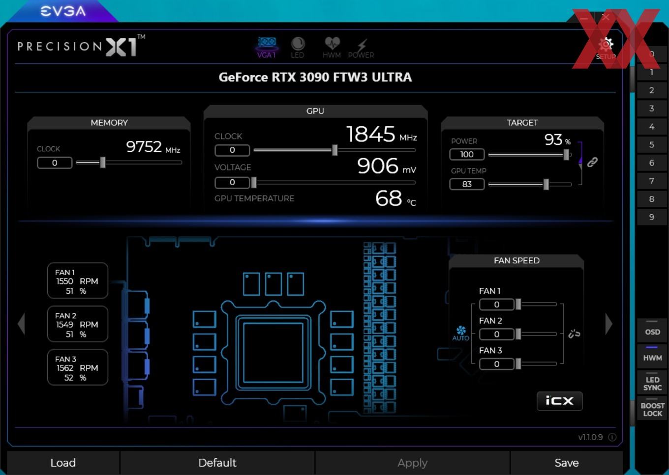The image size is (669, 475).
Task: Click the FAN 3 speed input field
Action: [x=496, y=364]
